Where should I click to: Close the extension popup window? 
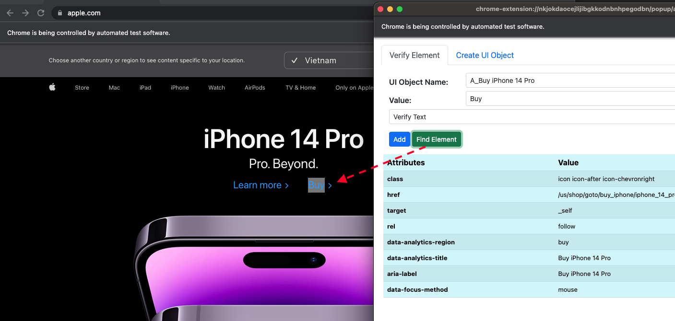[x=380, y=9]
